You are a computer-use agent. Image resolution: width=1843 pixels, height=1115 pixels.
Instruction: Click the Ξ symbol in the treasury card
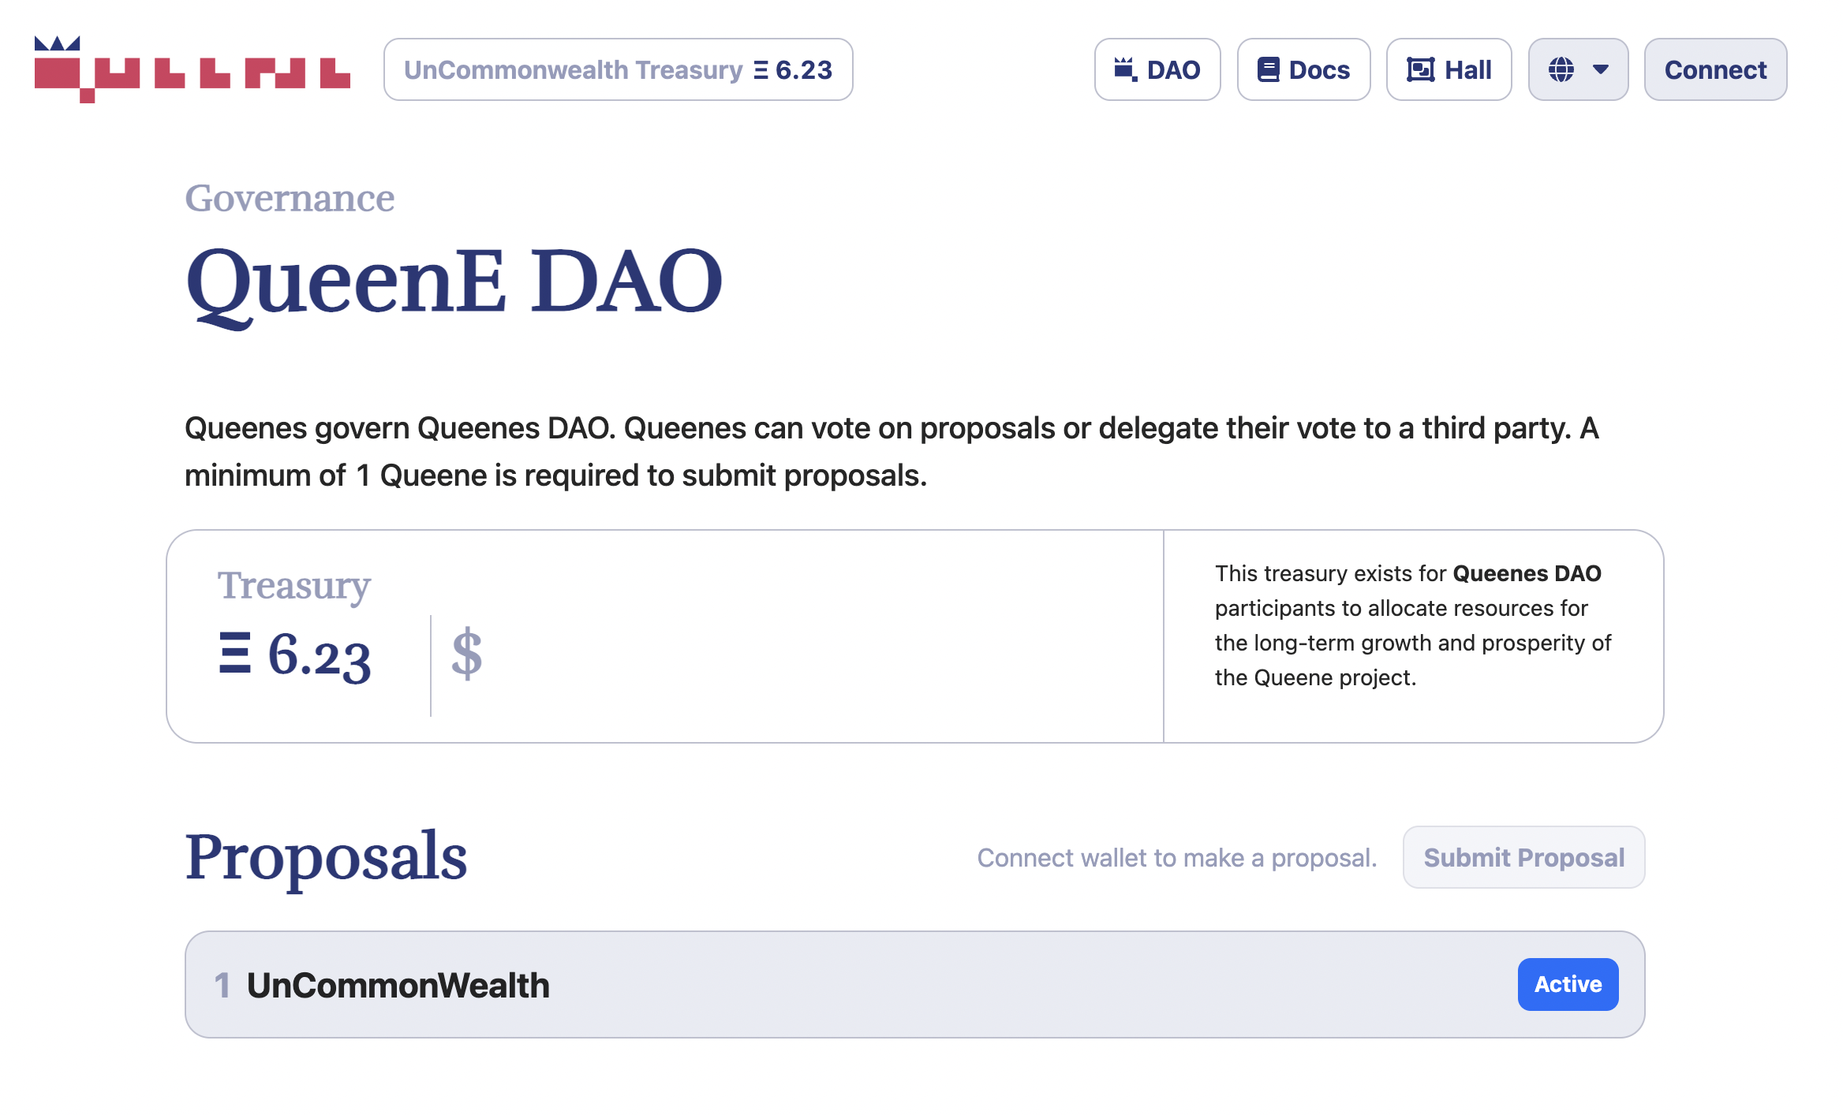coord(237,653)
